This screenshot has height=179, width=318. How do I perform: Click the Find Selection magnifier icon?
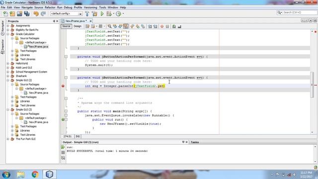[109, 26]
